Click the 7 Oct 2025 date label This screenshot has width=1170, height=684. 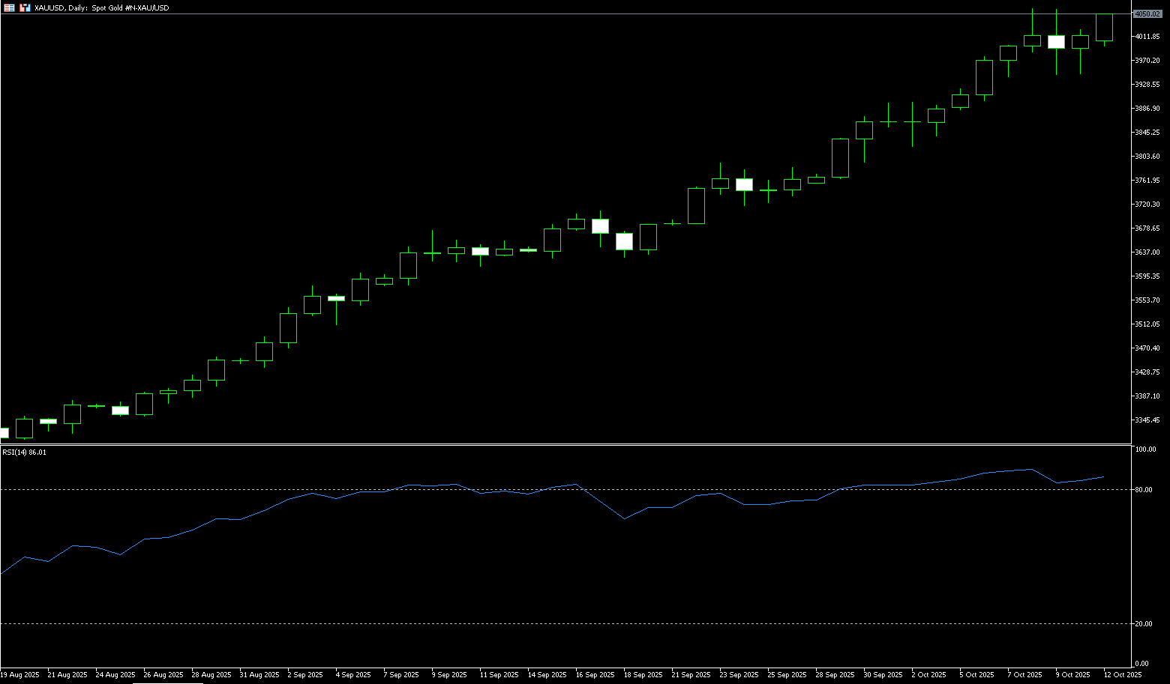1024,675
